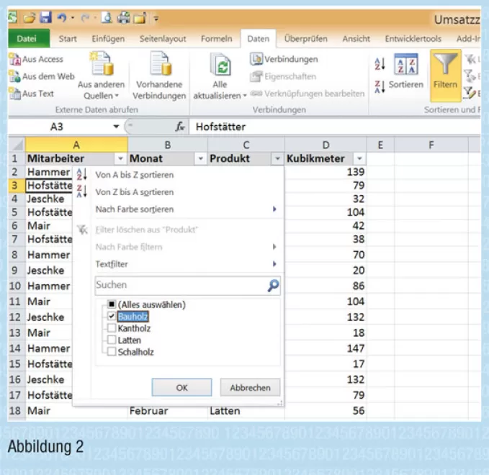The width and height of the screenshot is (489, 475).
Task: Expand the Alle aktualisieren dropdown arrow
Action: [245, 96]
